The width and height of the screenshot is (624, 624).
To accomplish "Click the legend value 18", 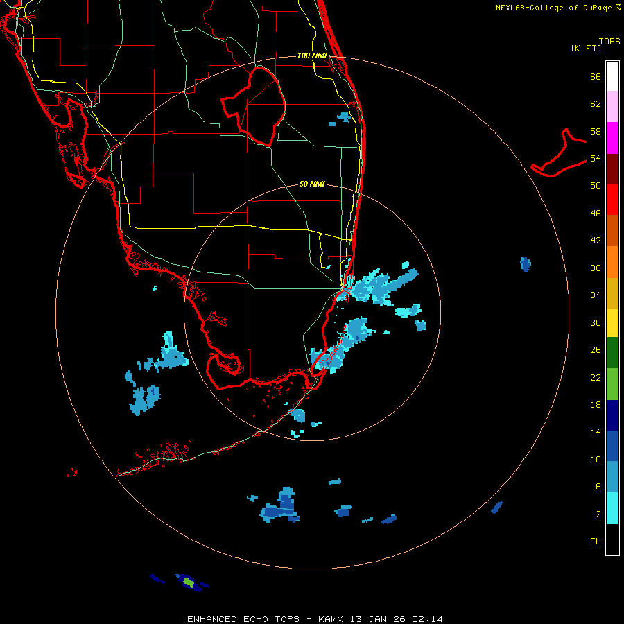I will tap(596, 405).
